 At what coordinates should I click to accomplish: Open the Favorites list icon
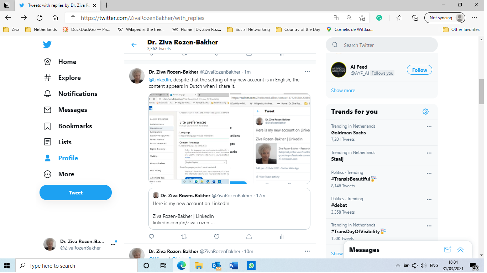399,18
